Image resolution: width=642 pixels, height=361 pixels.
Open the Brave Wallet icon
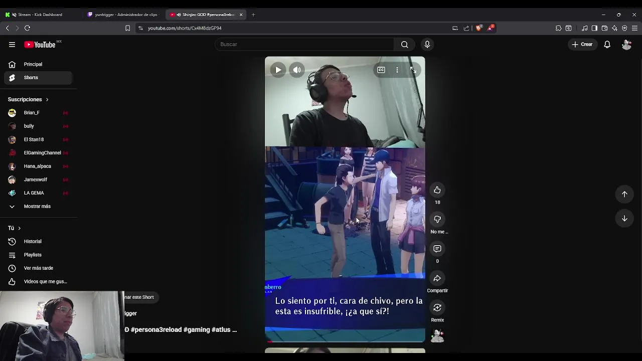pos(604,28)
